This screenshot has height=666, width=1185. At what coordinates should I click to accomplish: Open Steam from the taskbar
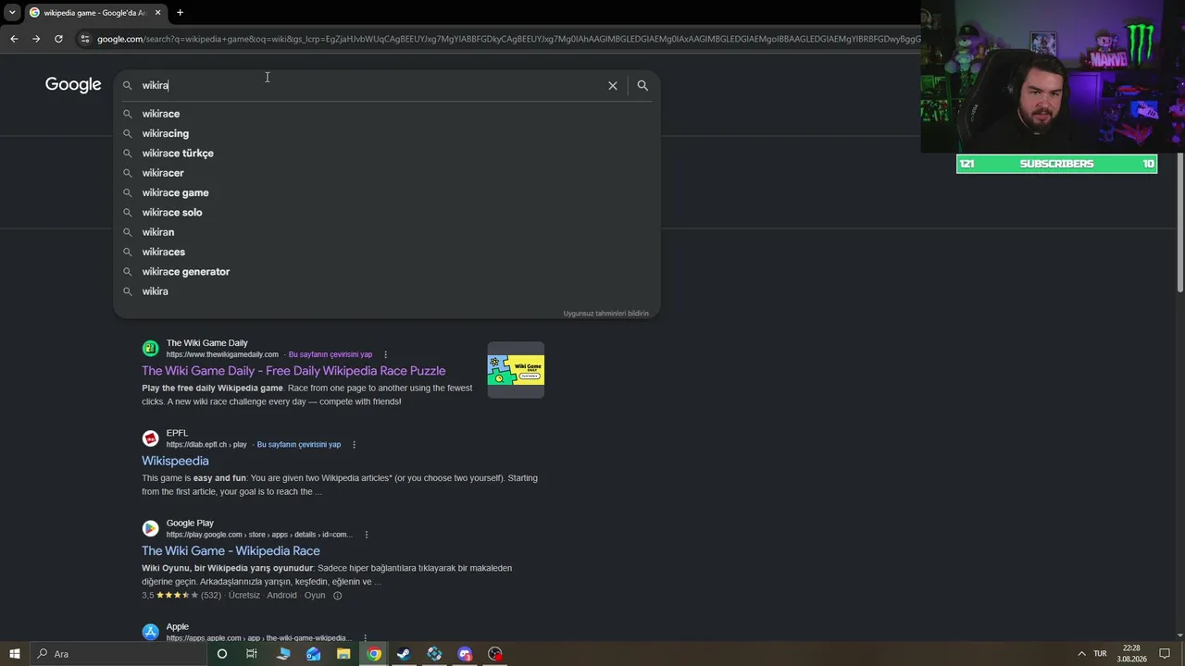coord(404,654)
